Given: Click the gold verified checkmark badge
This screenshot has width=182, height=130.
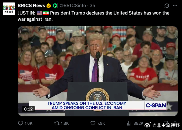Looking at the screenshot, I should pyautogui.click(x=49, y=6).
